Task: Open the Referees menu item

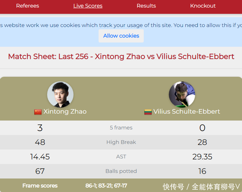Action: [x=27, y=6]
